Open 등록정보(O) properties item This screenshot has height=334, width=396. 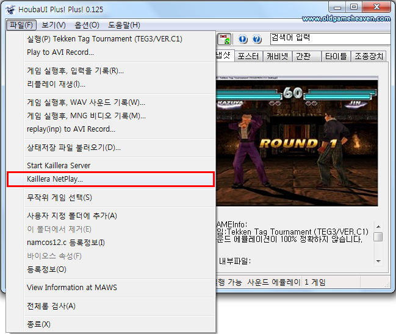click(110, 269)
